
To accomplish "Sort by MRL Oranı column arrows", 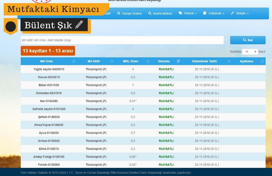I will point(148,61).
